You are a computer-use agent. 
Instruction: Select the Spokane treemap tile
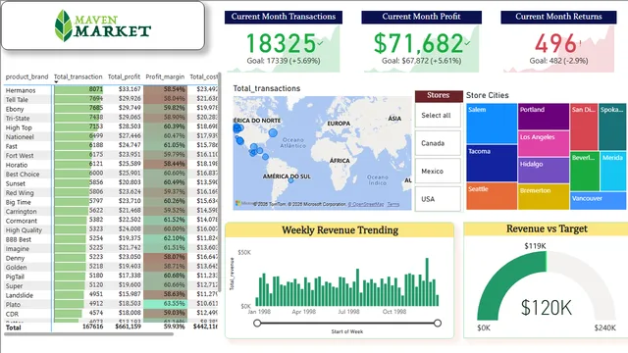click(612, 126)
